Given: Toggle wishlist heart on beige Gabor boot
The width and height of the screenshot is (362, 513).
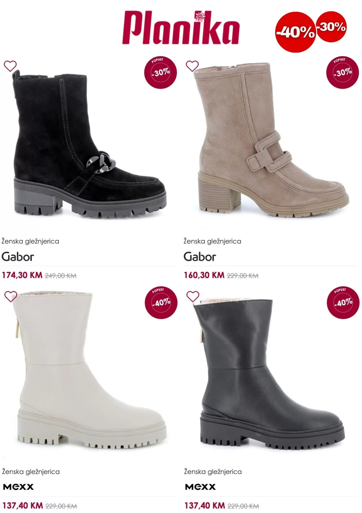Looking at the screenshot, I should [x=192, y=66].
